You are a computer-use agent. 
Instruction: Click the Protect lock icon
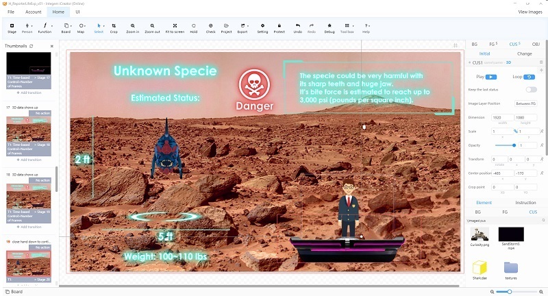click(279, 25)
